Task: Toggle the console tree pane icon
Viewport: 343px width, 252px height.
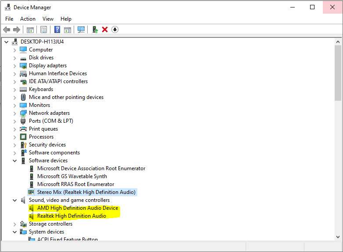Action: coord(30,29)
